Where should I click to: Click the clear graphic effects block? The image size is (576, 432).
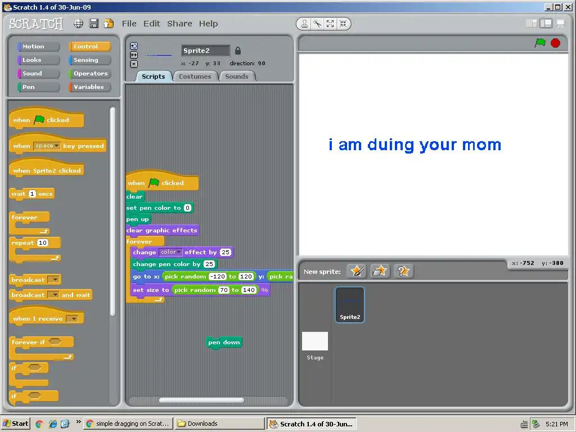[162, 230]
